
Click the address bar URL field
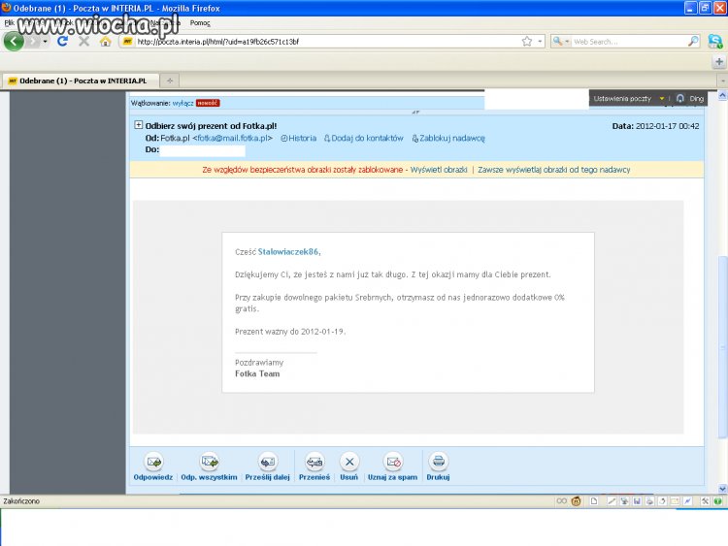tap(327, 42)
